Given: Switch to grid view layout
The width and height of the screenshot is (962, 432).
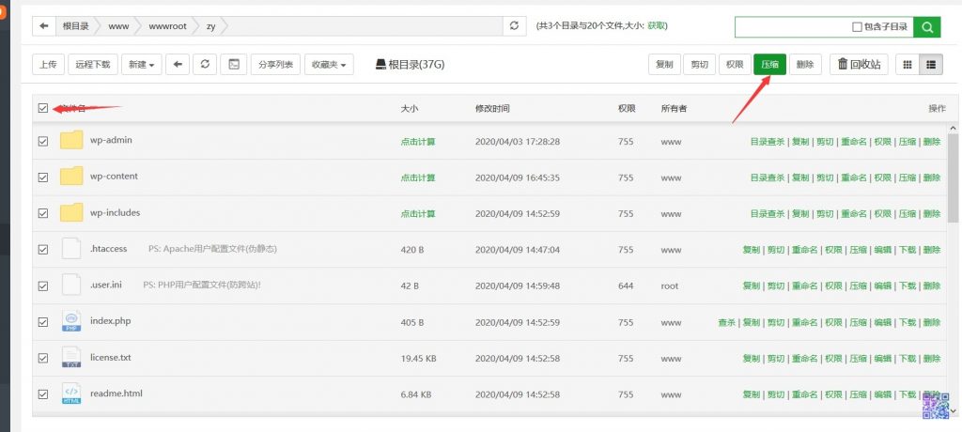Looking at the screenshot, I should (x=908, y=65).
